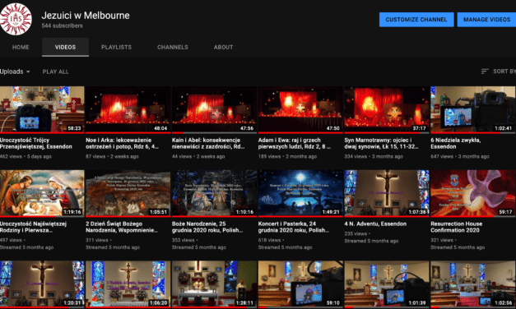
Task: Open thumbnail of Koncert i Pasterka video
Action: [x=300, y=194]
